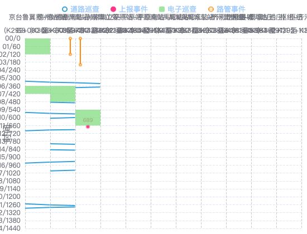This screenshot has height=234, width=307.
Task: Click large green block above 08/480 line
Action: [63, 94]
